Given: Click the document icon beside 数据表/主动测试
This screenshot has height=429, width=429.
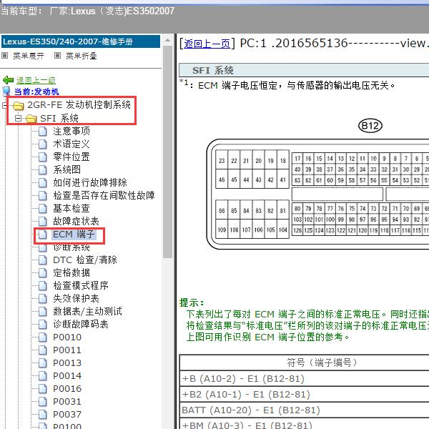Looking at the screenshot, I should tap(43, 311).
